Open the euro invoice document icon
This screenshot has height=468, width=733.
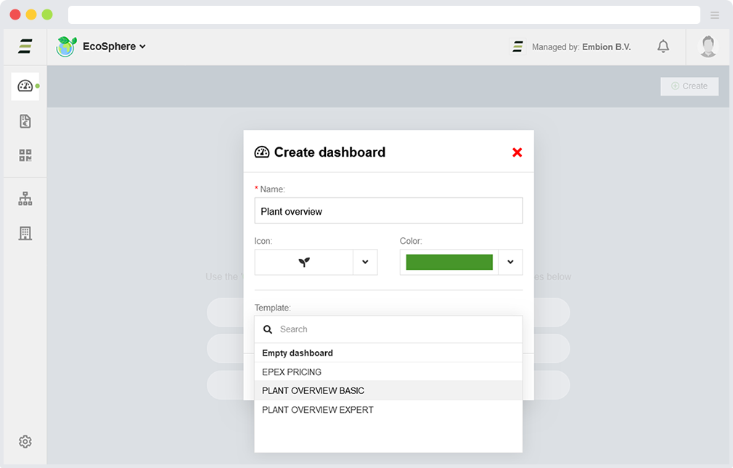click(x=25, y=121)
